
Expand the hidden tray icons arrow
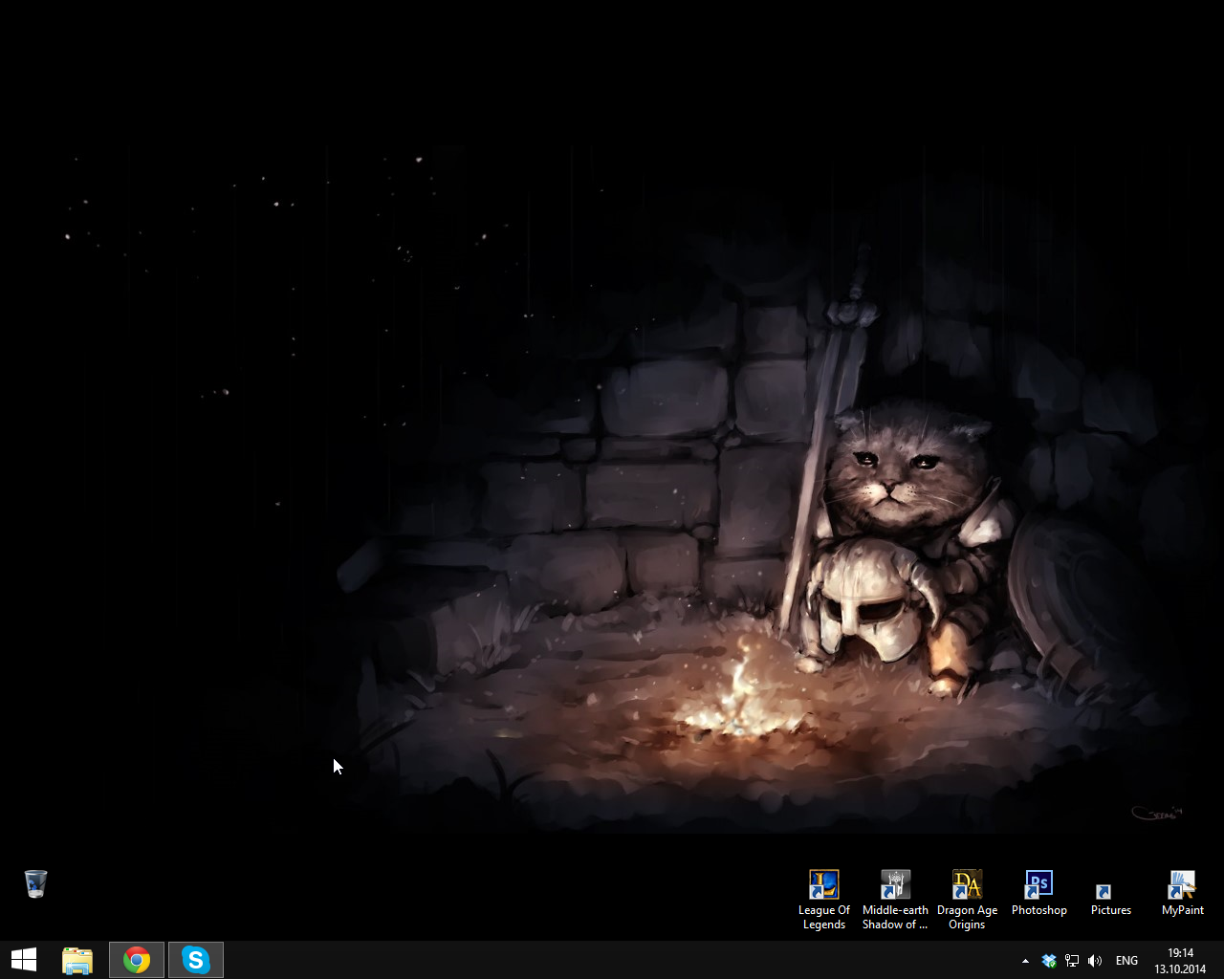click(1025, 961)
